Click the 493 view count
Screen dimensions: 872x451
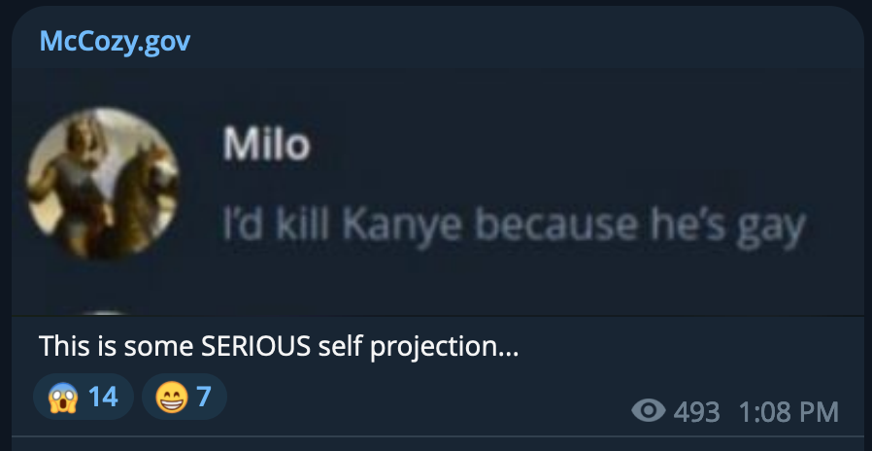(x=696, y=412)
